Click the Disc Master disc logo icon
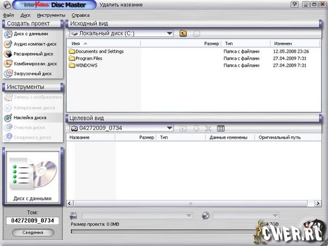Image resolution: width=328 pixels, height=246 pixels. pos(7,5)
